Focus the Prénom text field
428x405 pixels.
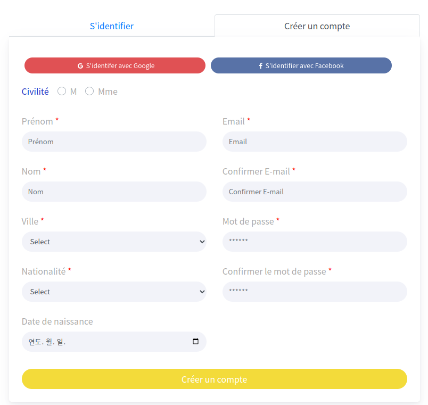click(114, 142)
